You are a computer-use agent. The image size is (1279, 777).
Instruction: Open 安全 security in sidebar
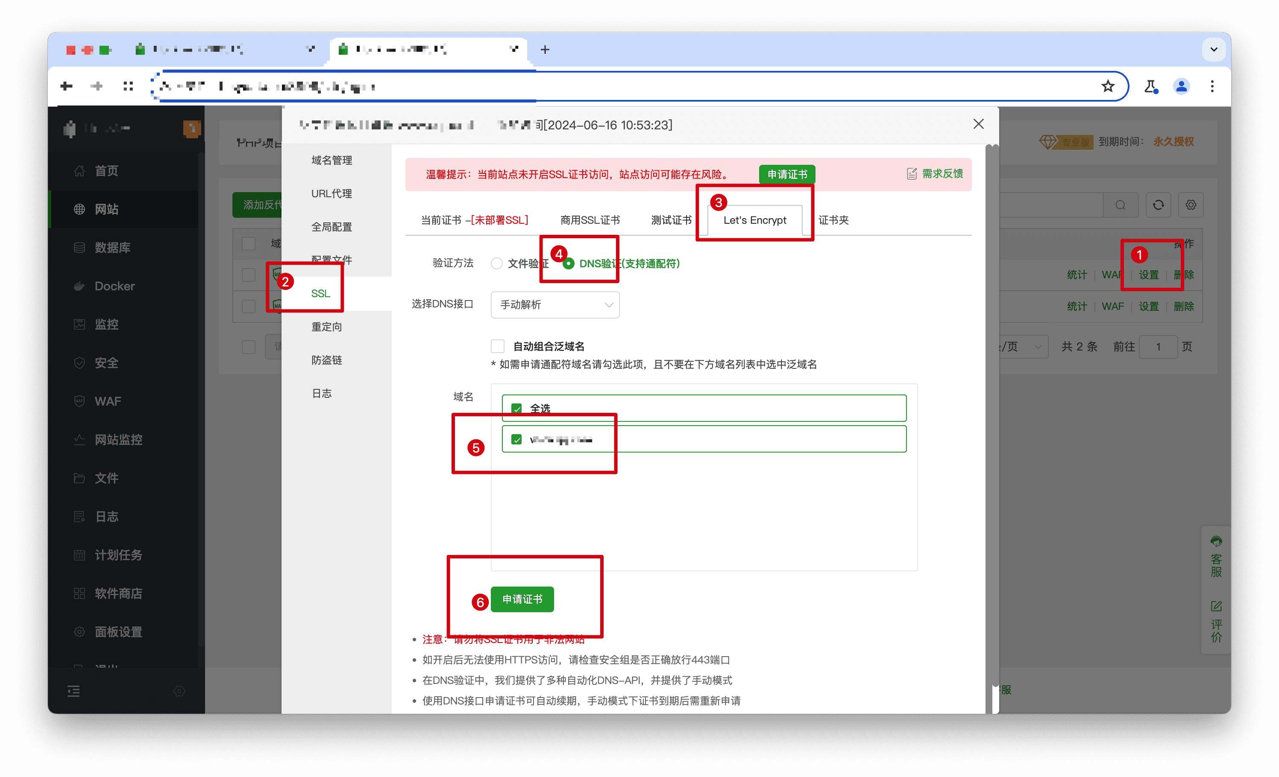(x=106, y=362)
